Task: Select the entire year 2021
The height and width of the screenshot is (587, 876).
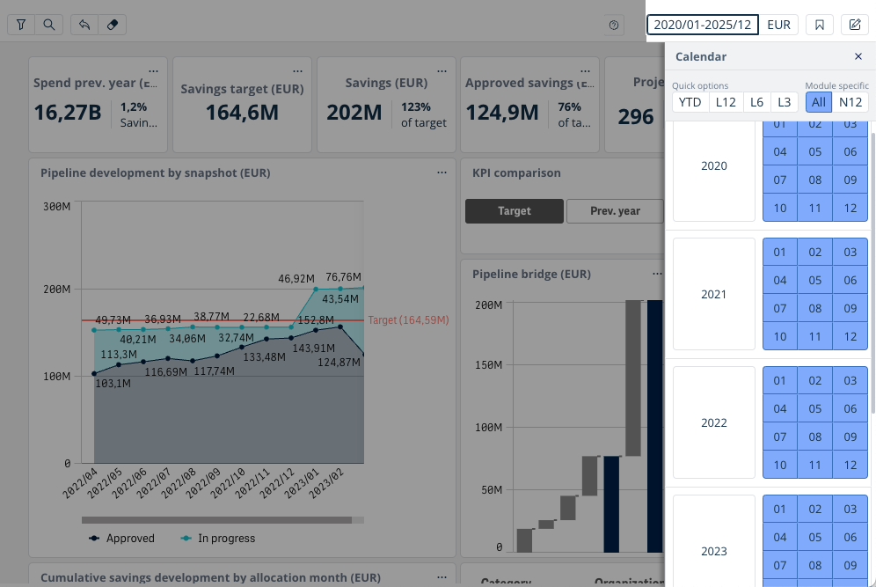Action: [x=714, y=295]
